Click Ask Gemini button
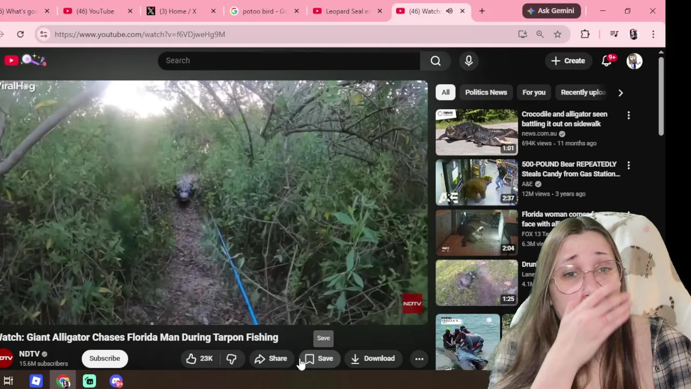This screenshot has height=389, width=691. coord(552,11)
